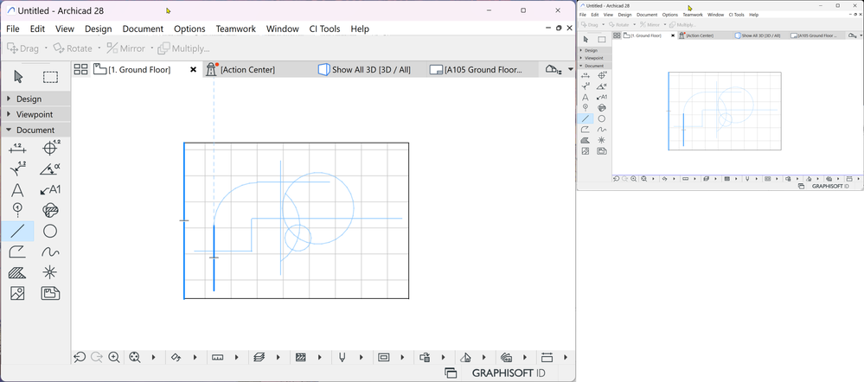Click the Scale ruler icon in bottom bar
Viewport: 864px width, 382px height.
click(x=218, y=357)
